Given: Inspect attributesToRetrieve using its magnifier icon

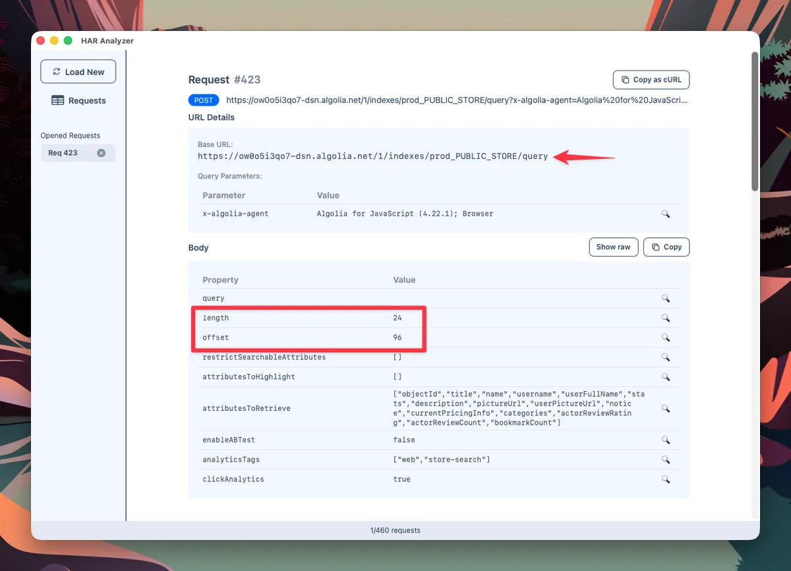Looking at the screenshot, I should (x=666, y=409).
